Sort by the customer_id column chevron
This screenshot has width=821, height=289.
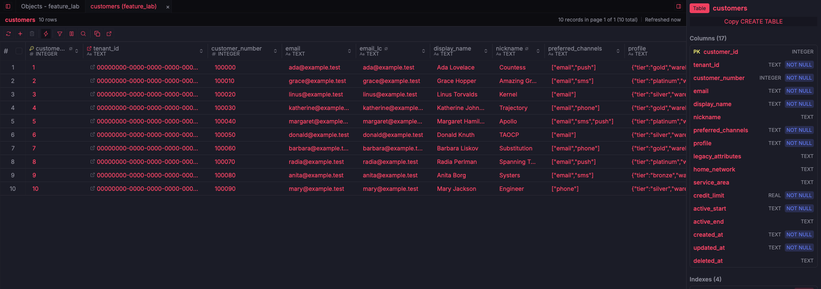pyautogui.click(x=77, y=51)
